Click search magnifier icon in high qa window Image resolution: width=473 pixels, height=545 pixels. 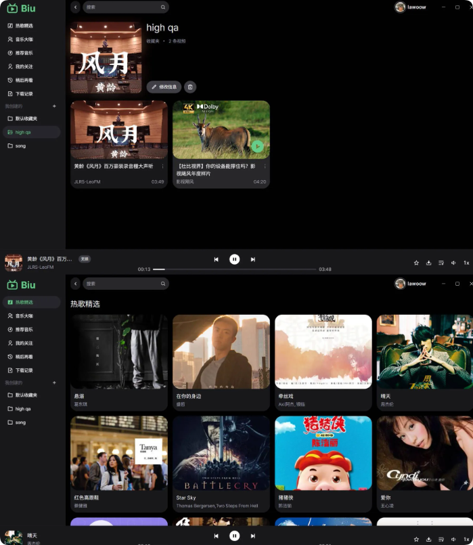tap(163, 7)
